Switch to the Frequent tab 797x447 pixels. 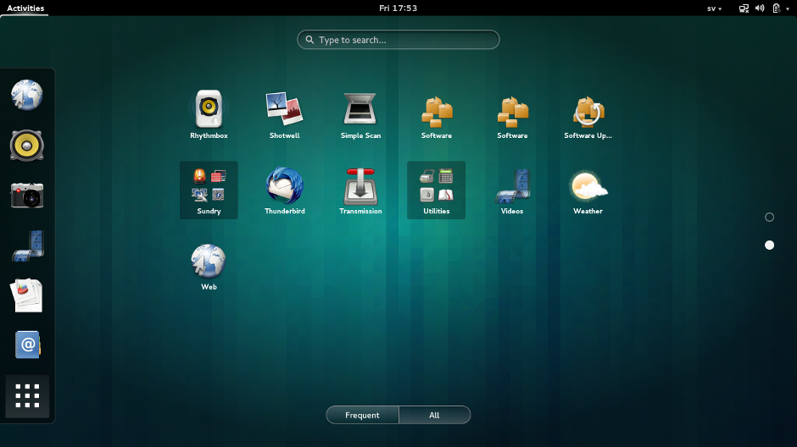pyautogui.click(x=362, y=415)
